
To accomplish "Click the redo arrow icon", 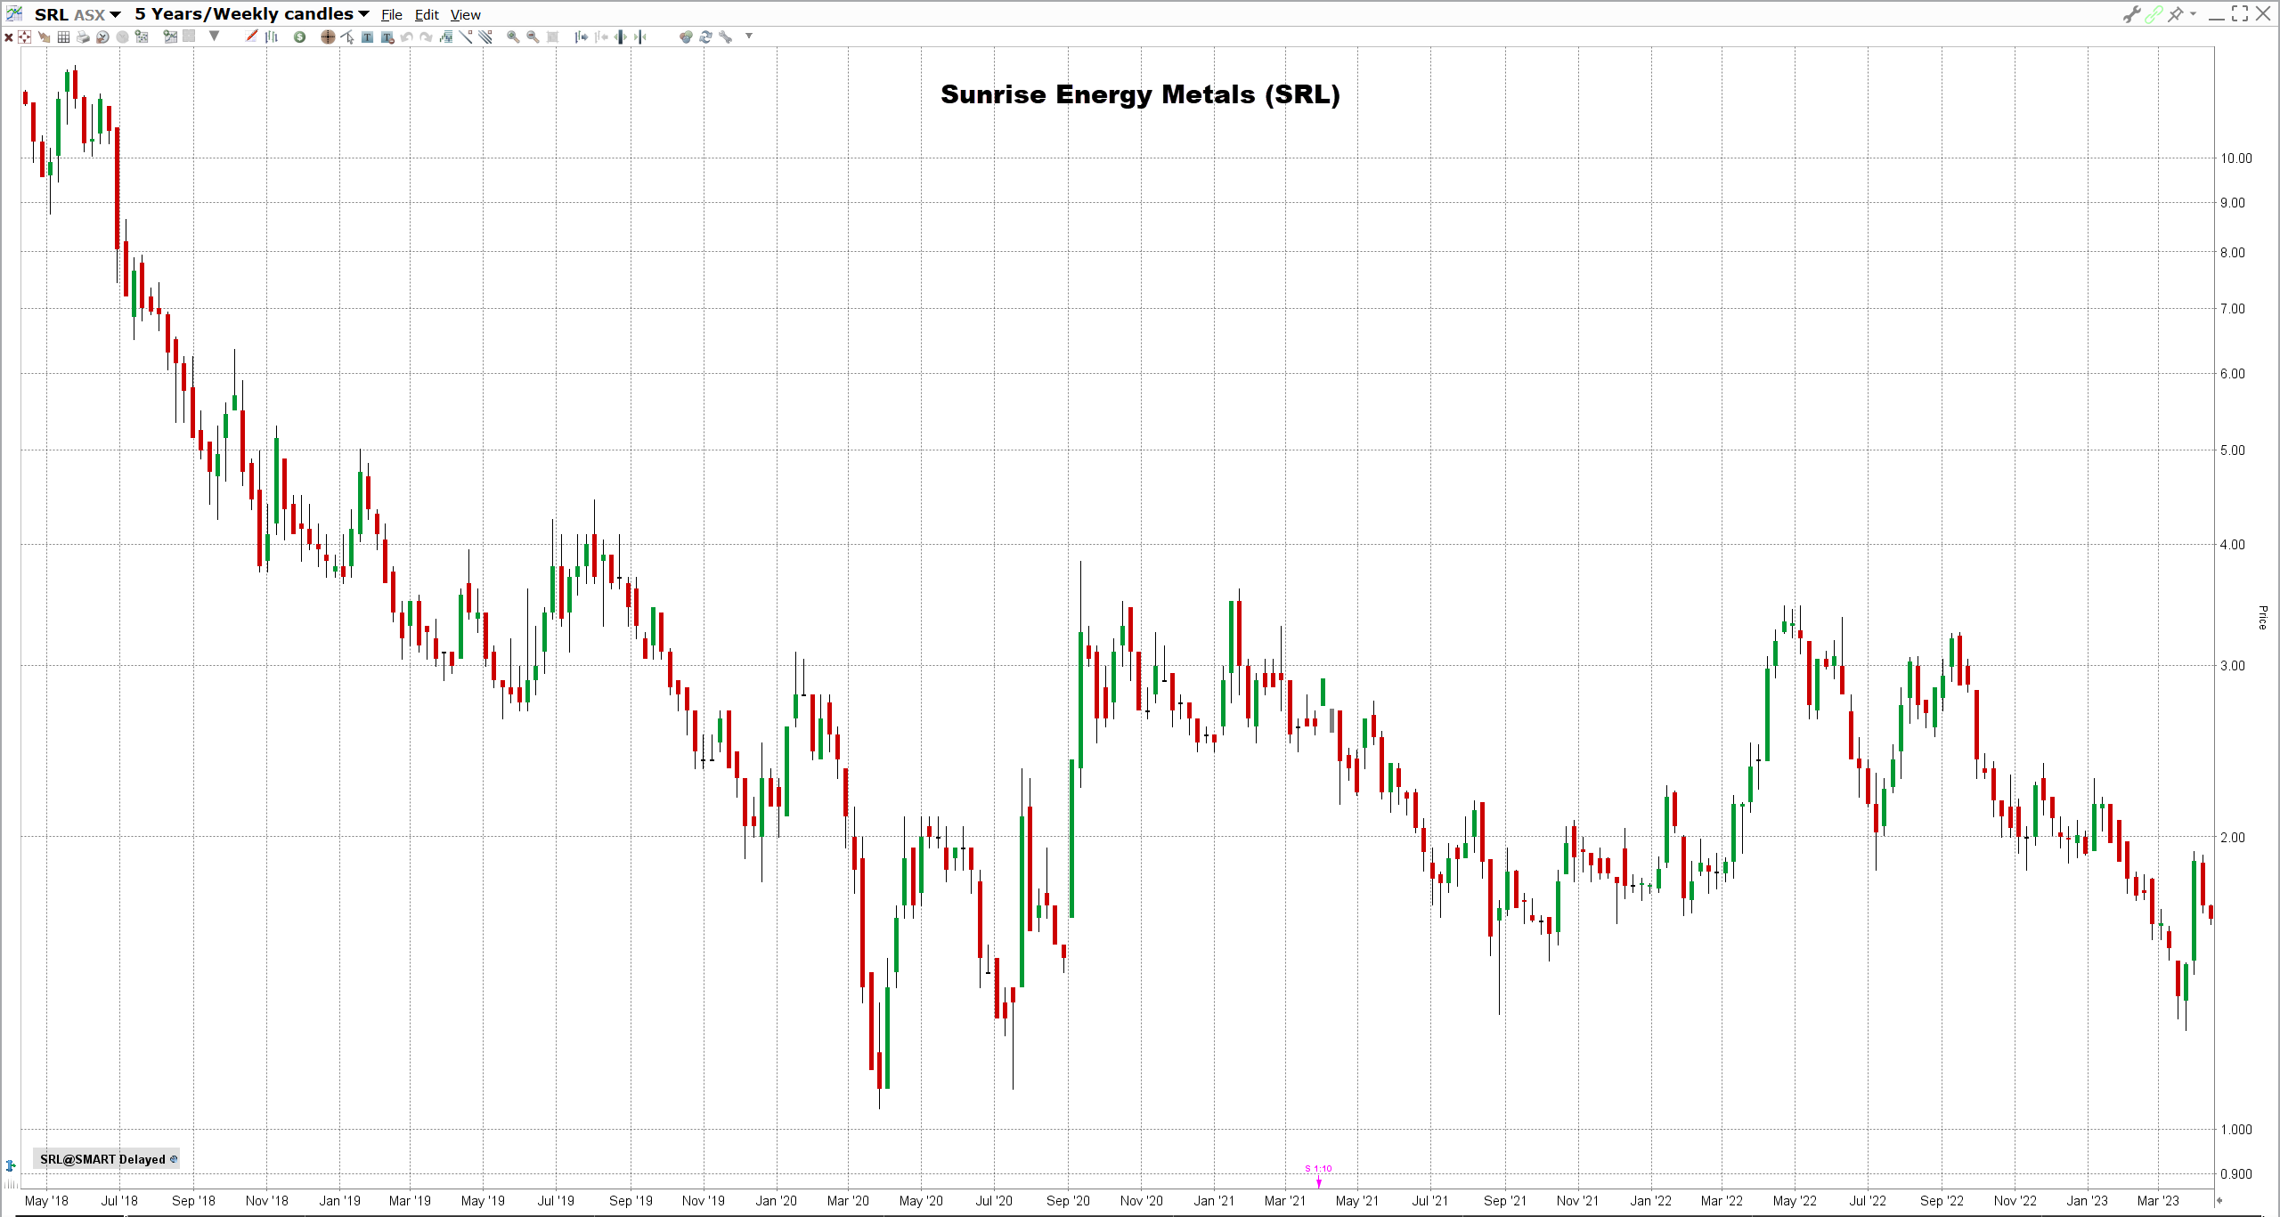I will [x=426, y=37].
